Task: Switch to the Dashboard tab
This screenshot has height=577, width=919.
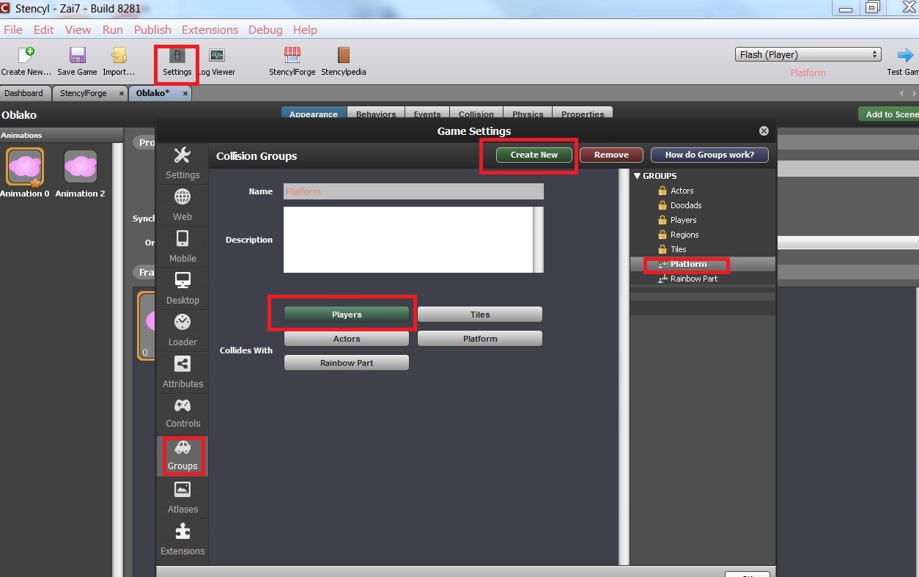Action: (x=24, y=93)
